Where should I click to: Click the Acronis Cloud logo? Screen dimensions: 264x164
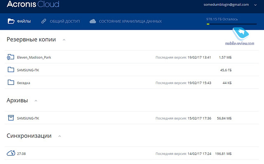[x=33, y=4]
